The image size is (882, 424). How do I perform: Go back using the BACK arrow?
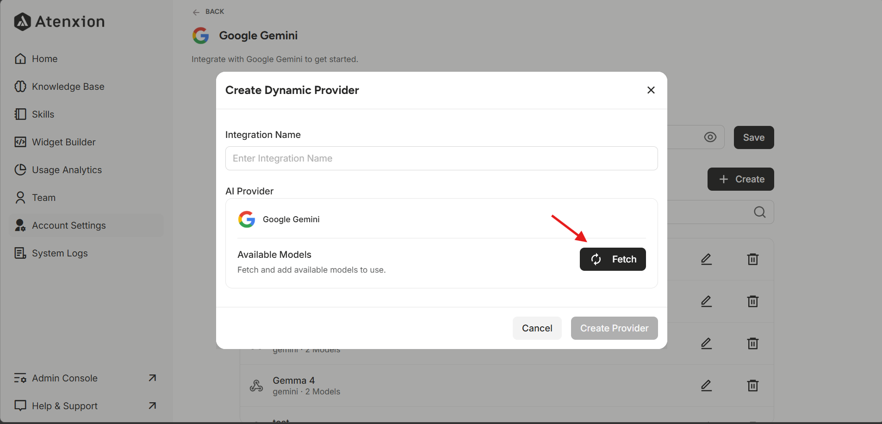196,12
